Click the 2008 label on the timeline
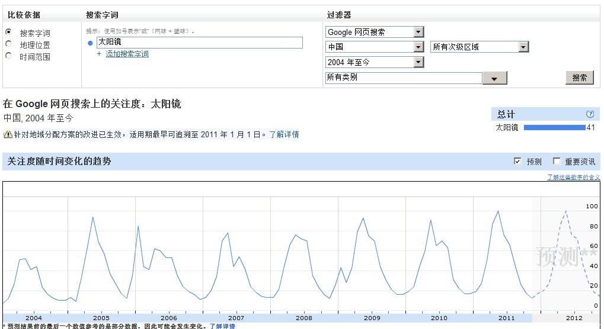 point(304,318)
